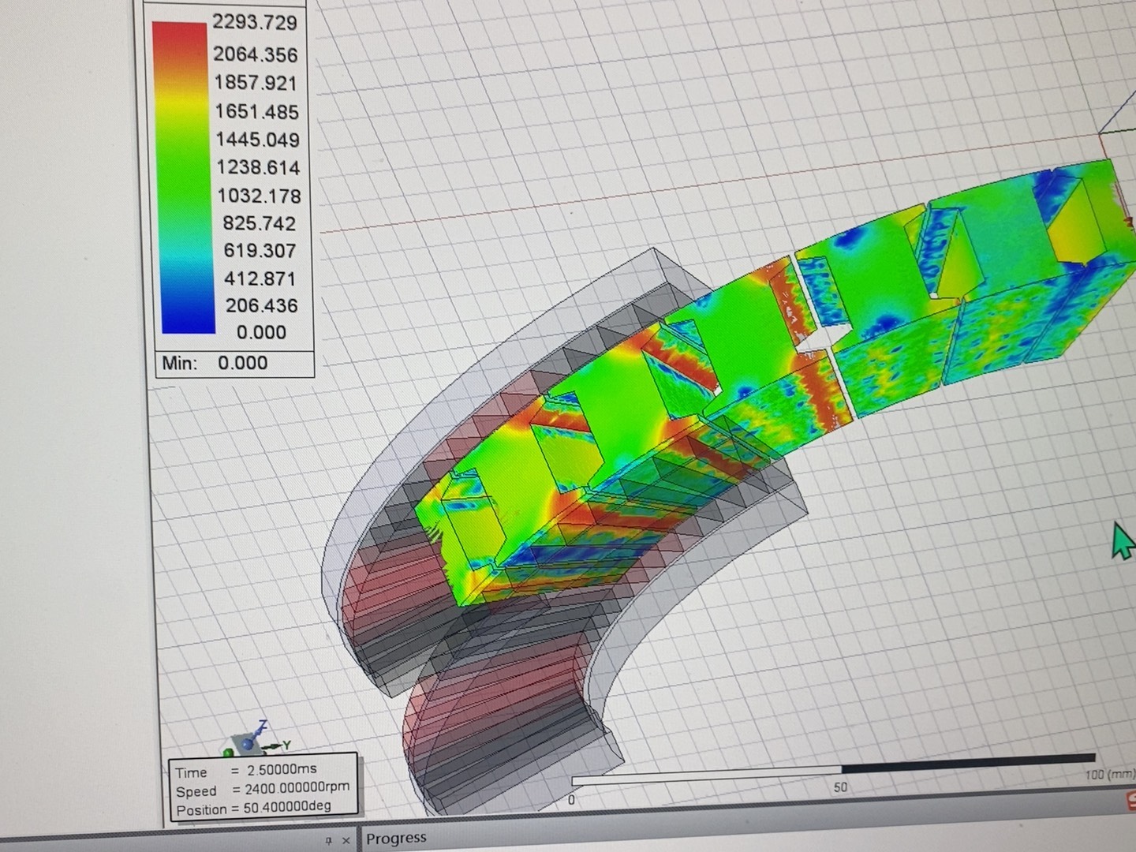Click the XYZ coordinate axis triad

coord(257,740)
